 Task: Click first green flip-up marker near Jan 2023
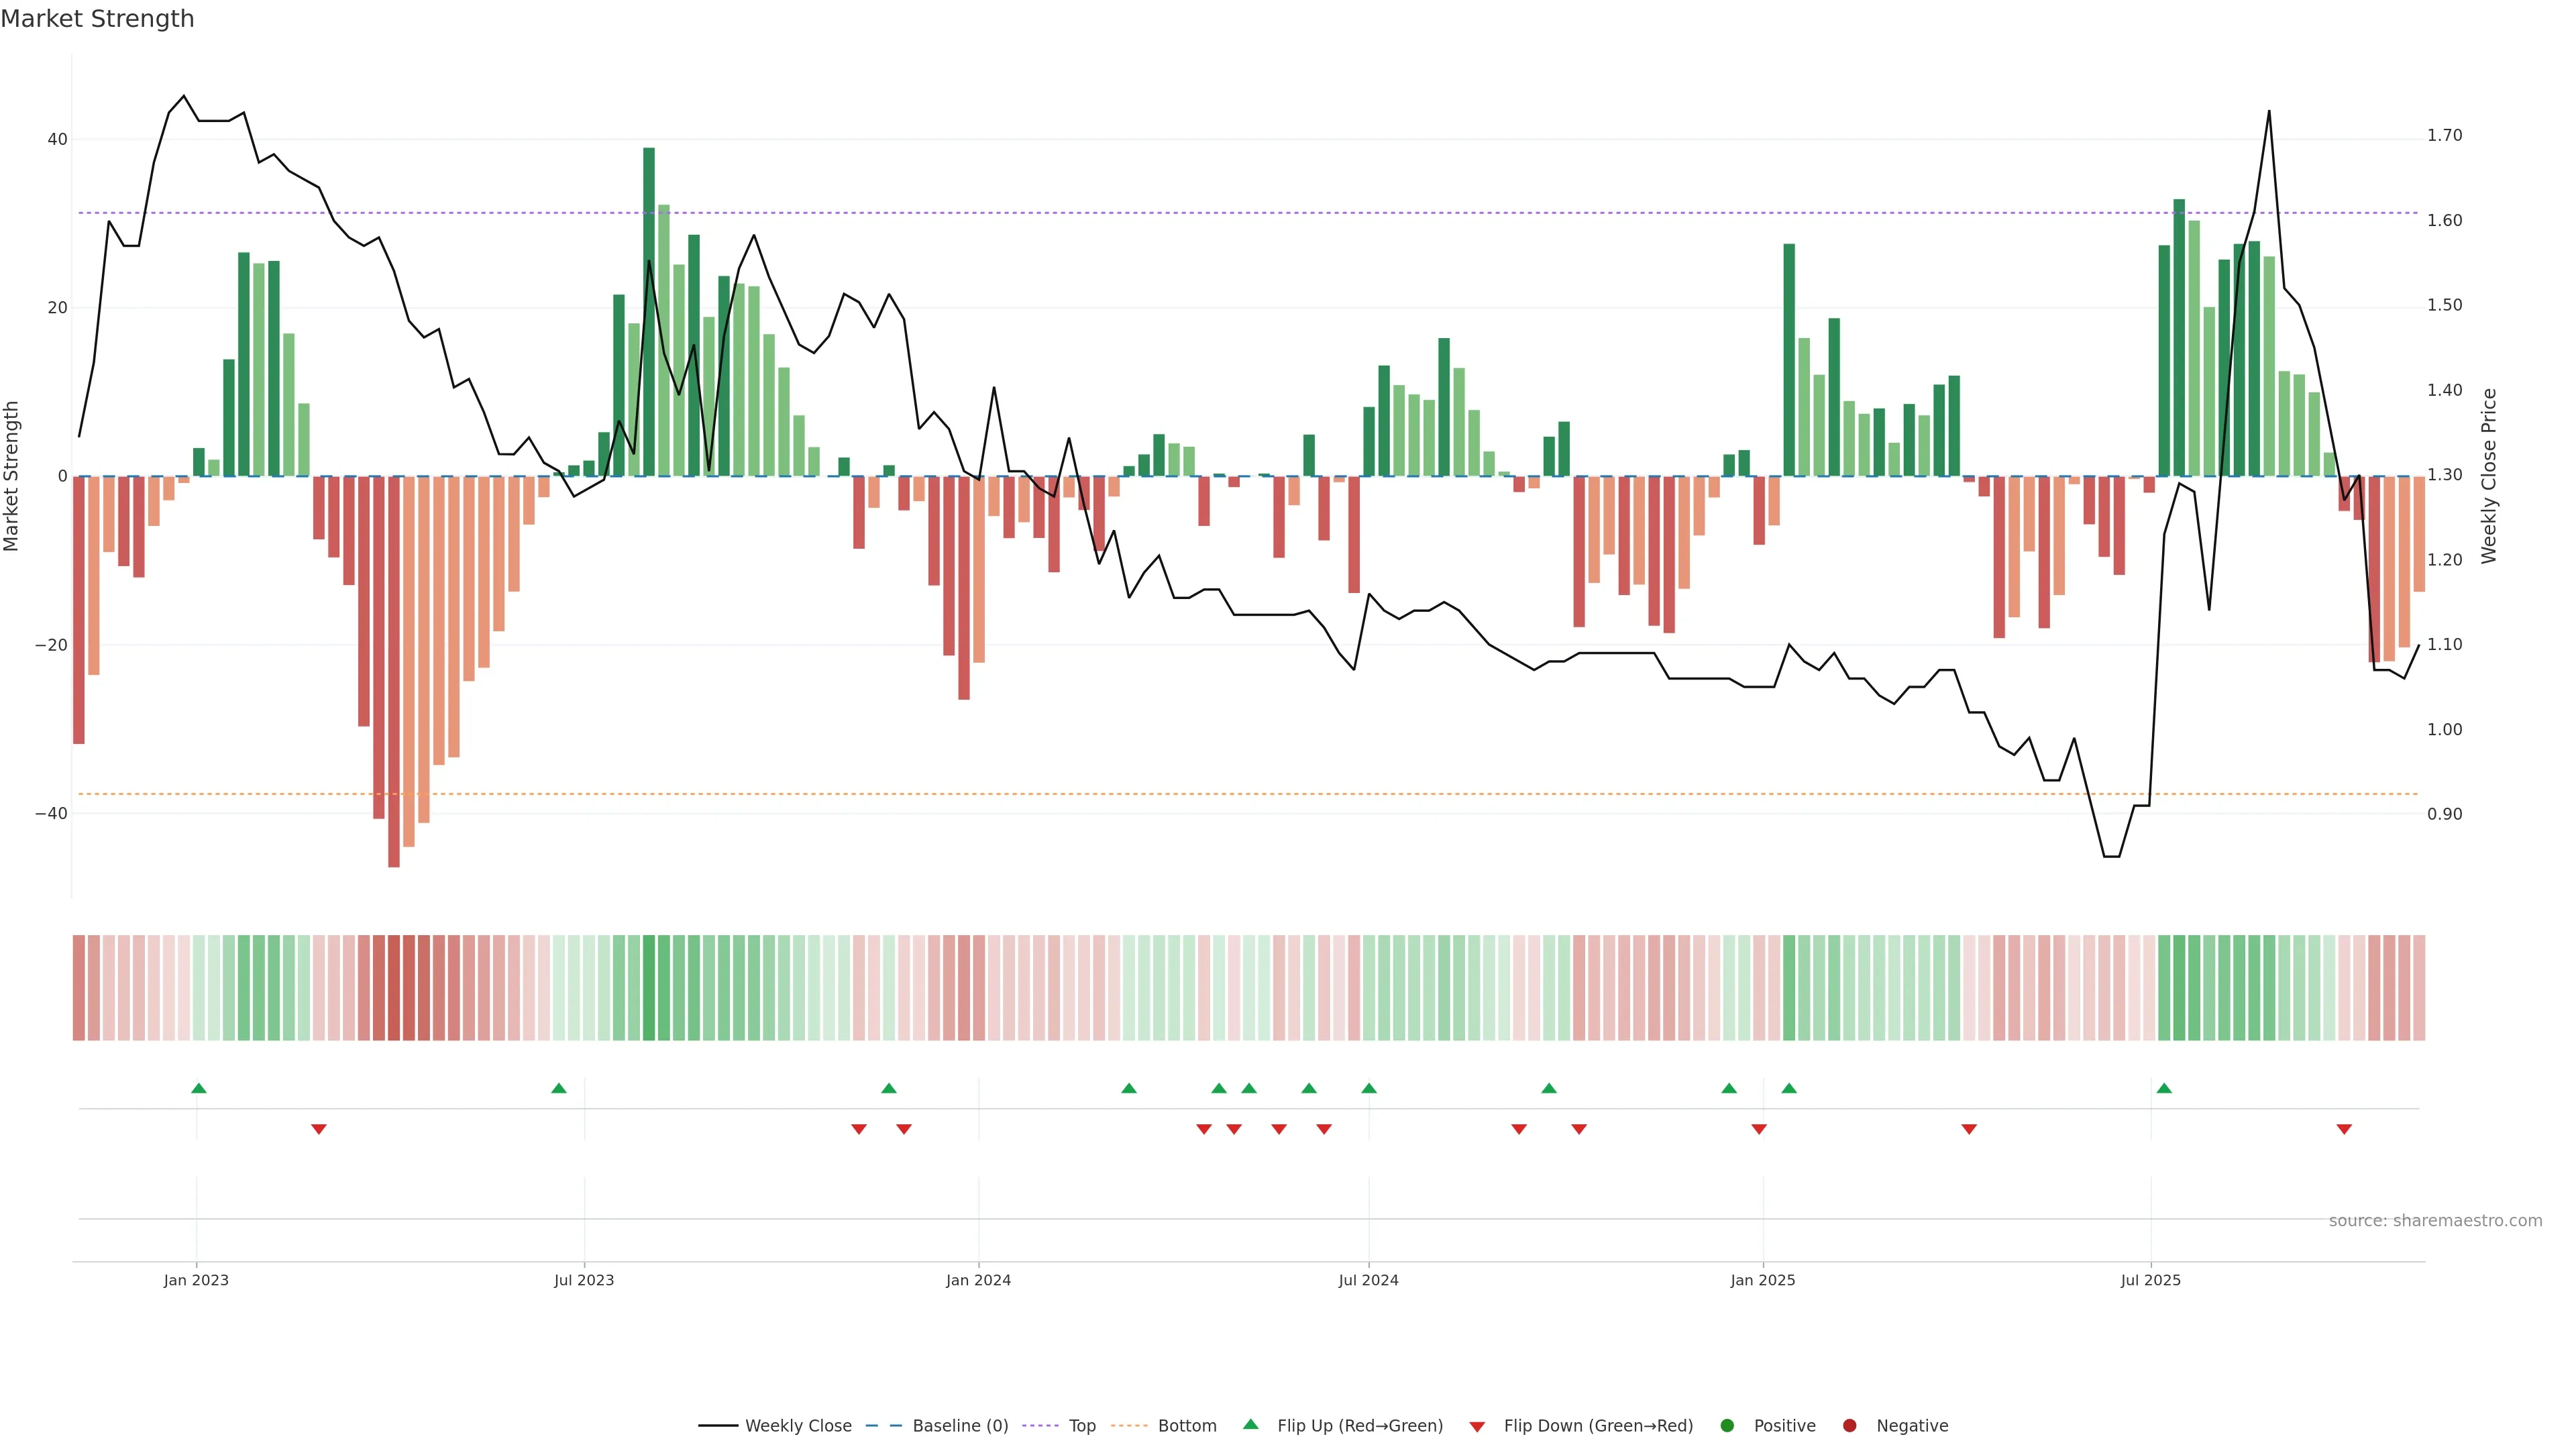coord(199,1088)
